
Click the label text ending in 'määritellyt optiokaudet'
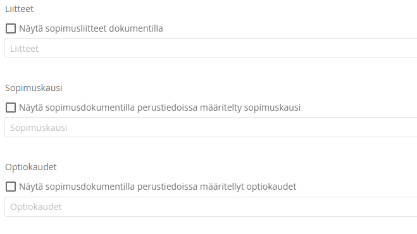[158, 187]
